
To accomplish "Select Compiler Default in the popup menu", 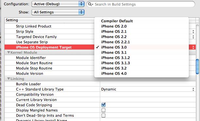I will click(x=117, y=21).
